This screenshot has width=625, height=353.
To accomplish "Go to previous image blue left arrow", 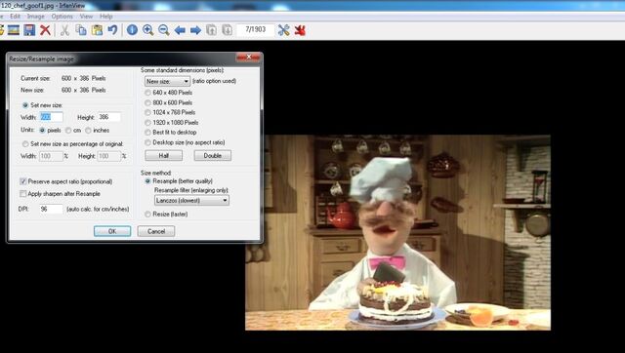I will (180, 30).
